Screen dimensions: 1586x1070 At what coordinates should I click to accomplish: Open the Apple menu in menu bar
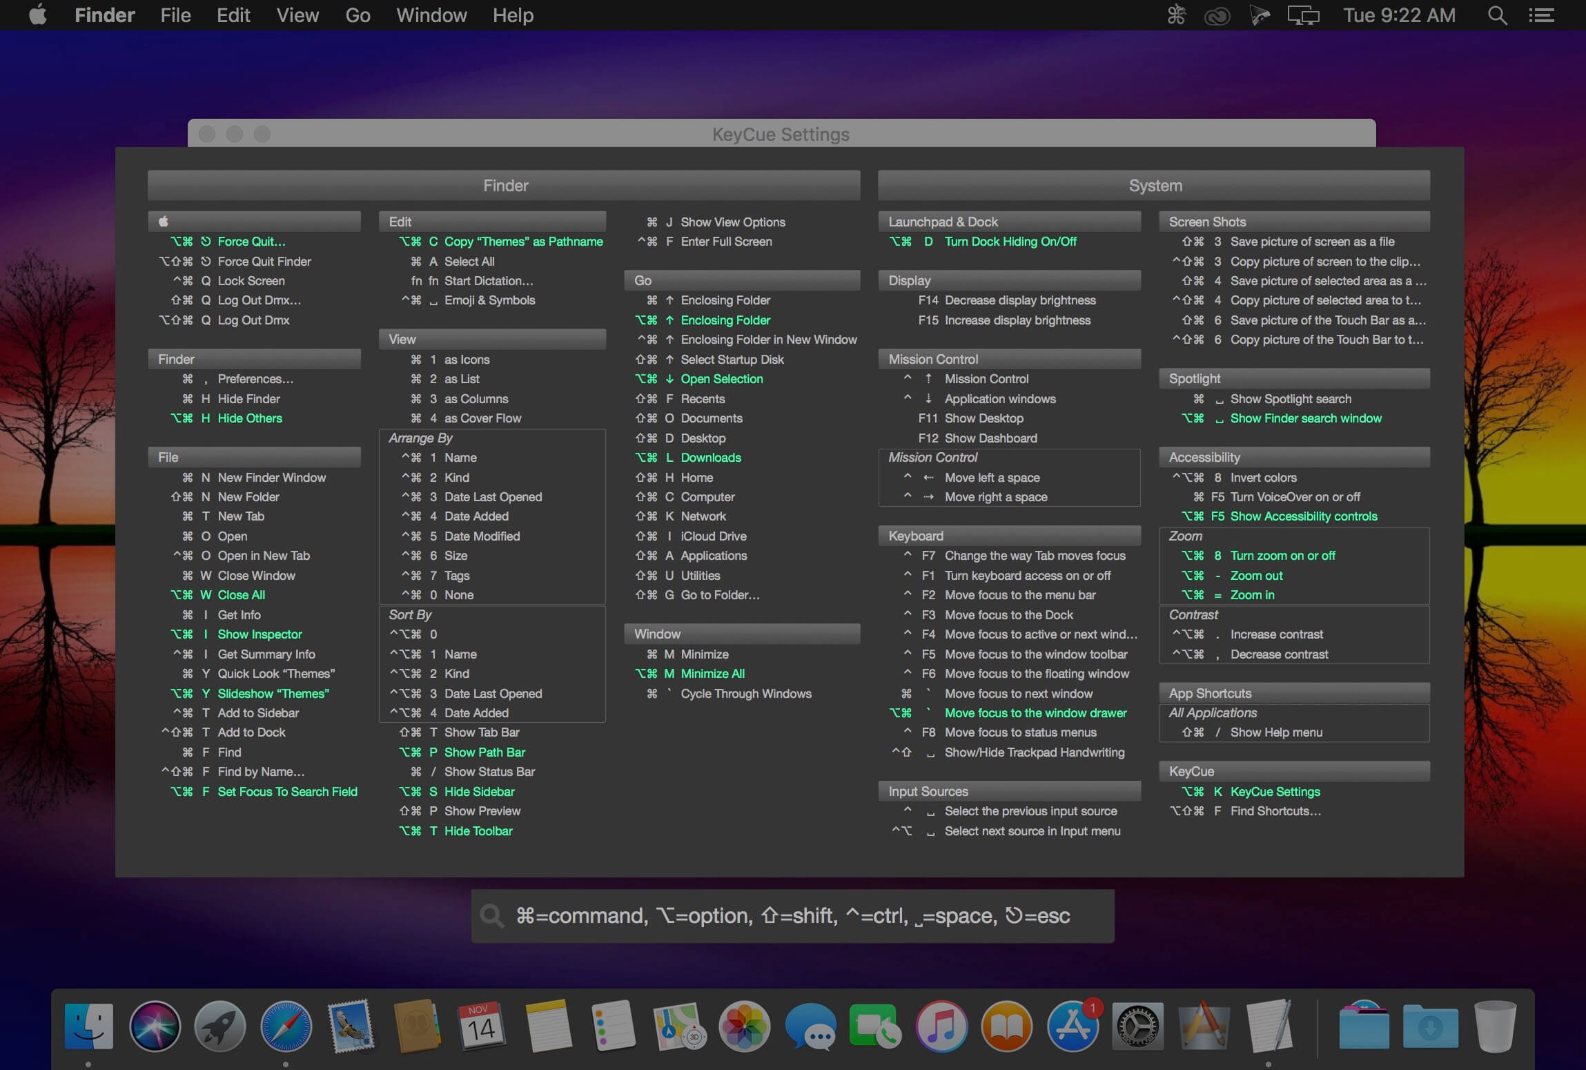[38, 15]
